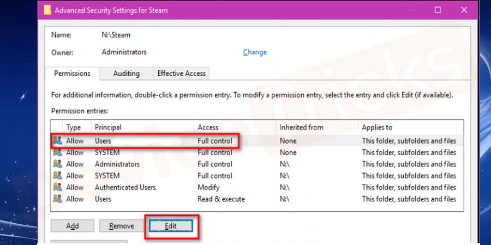
Task: Click the user group icon for the first Users entry
Action: 57,141
